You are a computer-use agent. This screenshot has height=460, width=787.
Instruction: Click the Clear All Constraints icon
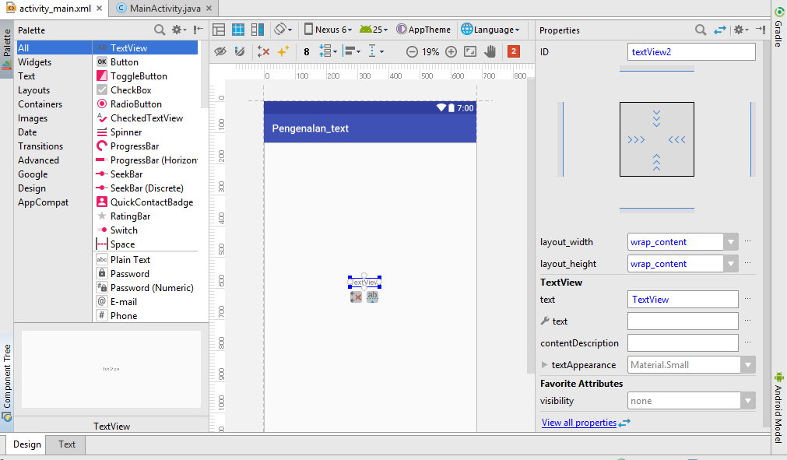[x=262, y=51]
